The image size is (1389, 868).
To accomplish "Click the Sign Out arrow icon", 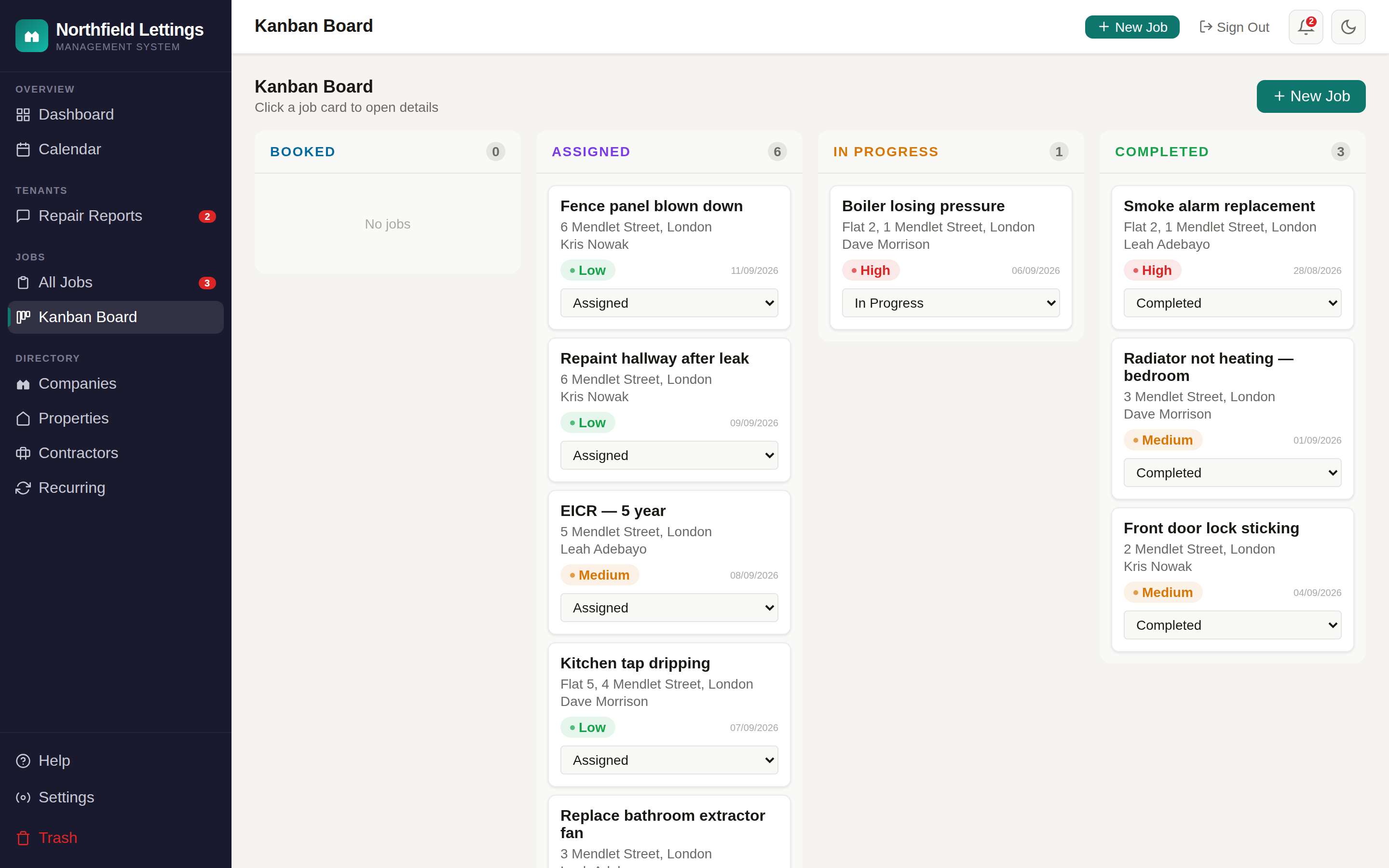I will pos(1206,27).
